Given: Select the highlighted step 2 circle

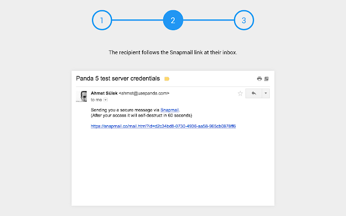Looking at the screenshot, I should pyautogui.click(x=173, y=21).
